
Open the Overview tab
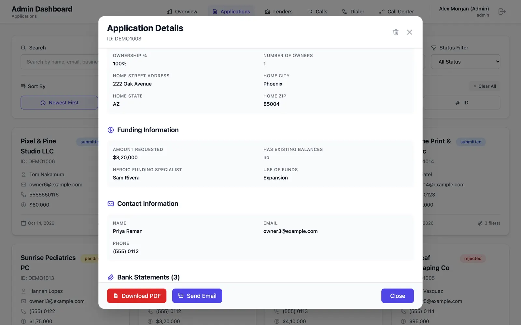pos(182,12)
